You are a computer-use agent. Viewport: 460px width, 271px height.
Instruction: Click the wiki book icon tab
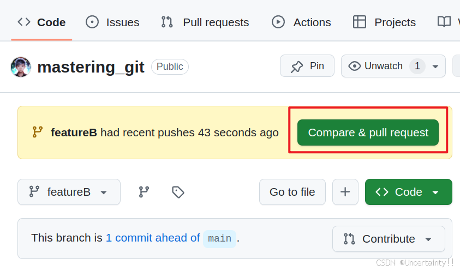[444, 22]
